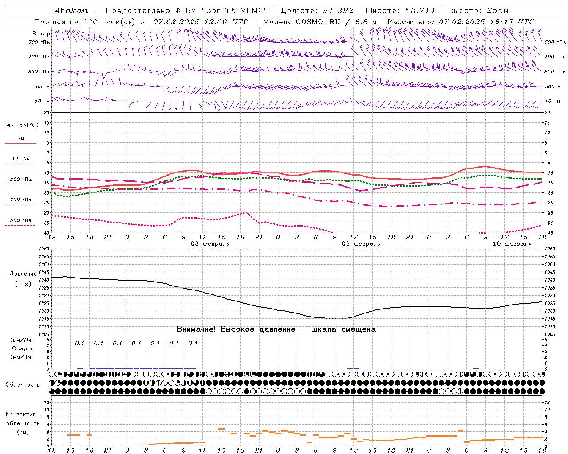Click the 'Модель COSMO-RU / 6.6км' model label

click(x=320, y=22)
